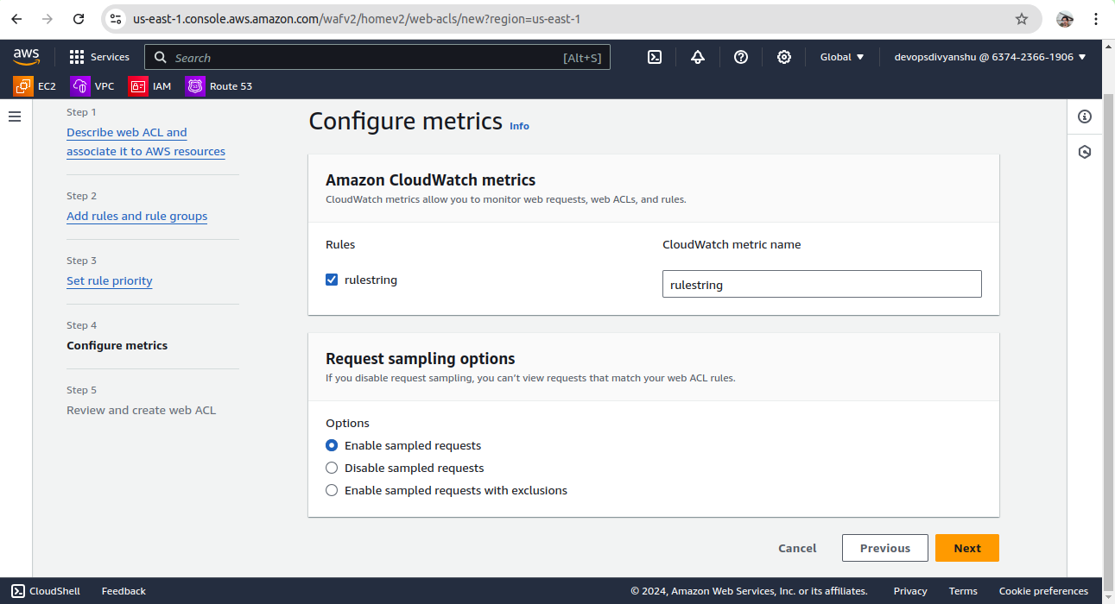This screenshot has height=604, width=1115.
Task: Expand the Global region dropdown
Action: click(x=841, y=57)
